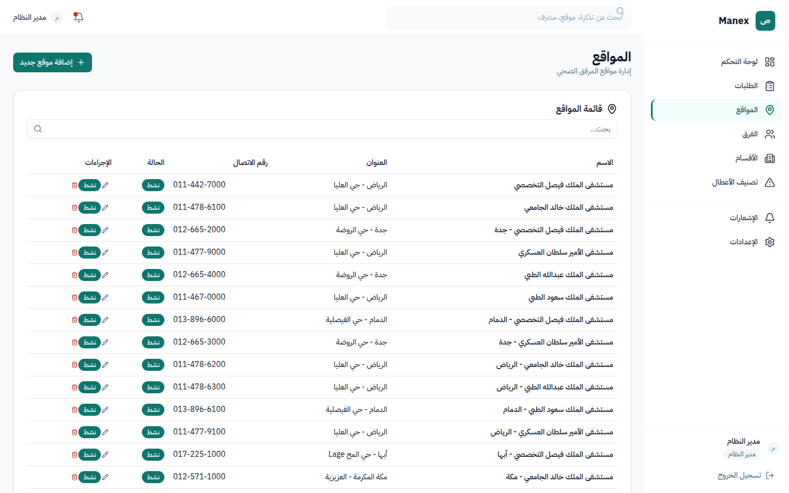
Task: Click the name مستشفى الملك فيصل التخصصي - الدمام
Action: click(551, 320)
